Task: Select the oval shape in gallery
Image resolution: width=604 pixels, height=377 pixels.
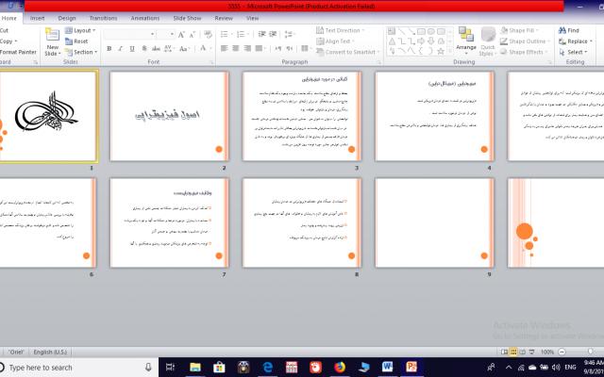Action: [x=431, y=31]
